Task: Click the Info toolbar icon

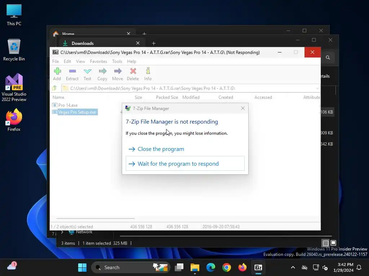Action: [148, 74]
